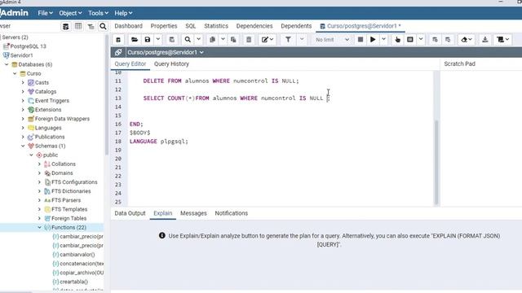Open the Copy options dropdown arrow

click(223, 40)
